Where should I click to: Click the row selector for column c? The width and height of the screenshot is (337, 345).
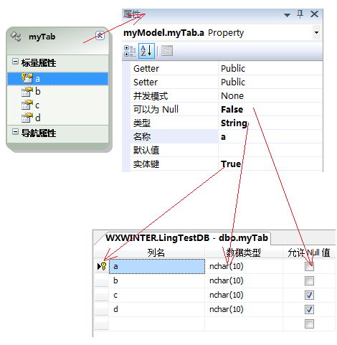pyautogui.click(x=102, y=295)
